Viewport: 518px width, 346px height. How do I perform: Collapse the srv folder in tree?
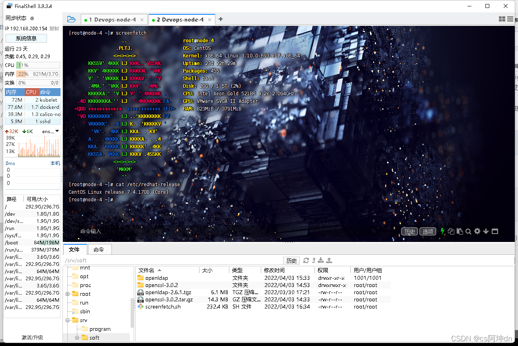[68, 320]
